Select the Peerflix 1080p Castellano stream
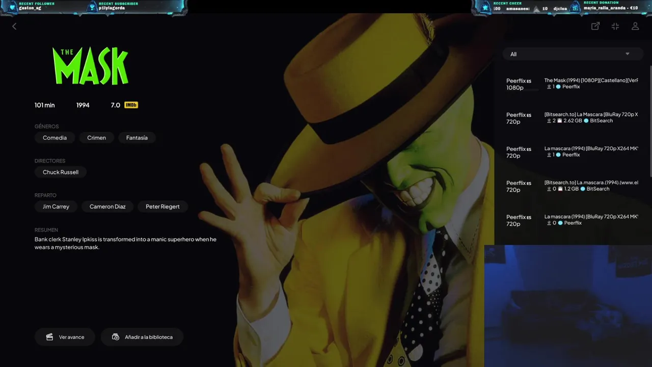Screen dimensions: 652x367 pyautogui.click(x=573, y=84)
